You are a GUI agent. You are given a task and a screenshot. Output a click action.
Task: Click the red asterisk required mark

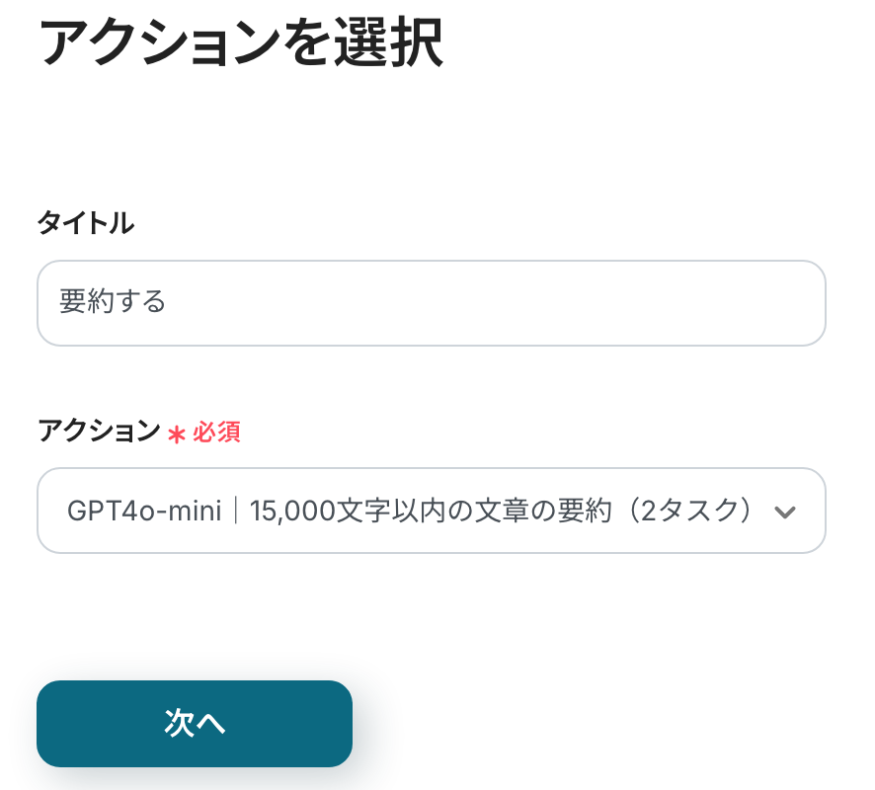[x=177, y=434]
